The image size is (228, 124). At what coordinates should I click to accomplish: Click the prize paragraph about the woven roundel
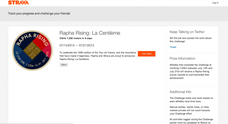click(191, 72)
